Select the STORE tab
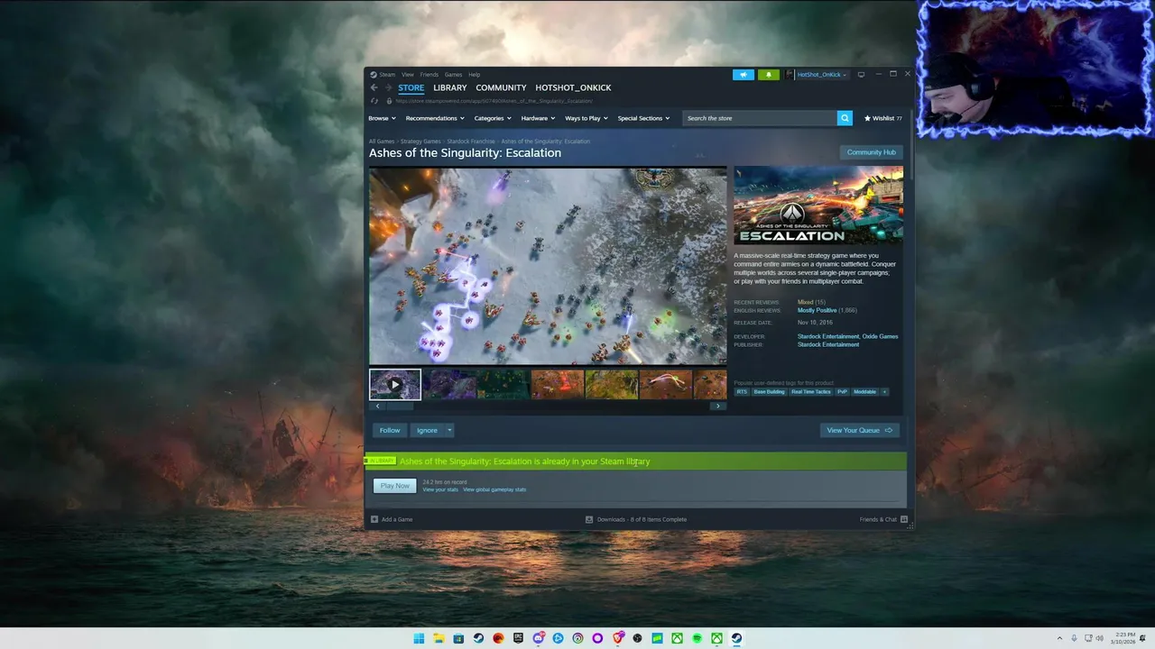The height and width of the screenshot is (649, 1155). [x=411, y=87]
